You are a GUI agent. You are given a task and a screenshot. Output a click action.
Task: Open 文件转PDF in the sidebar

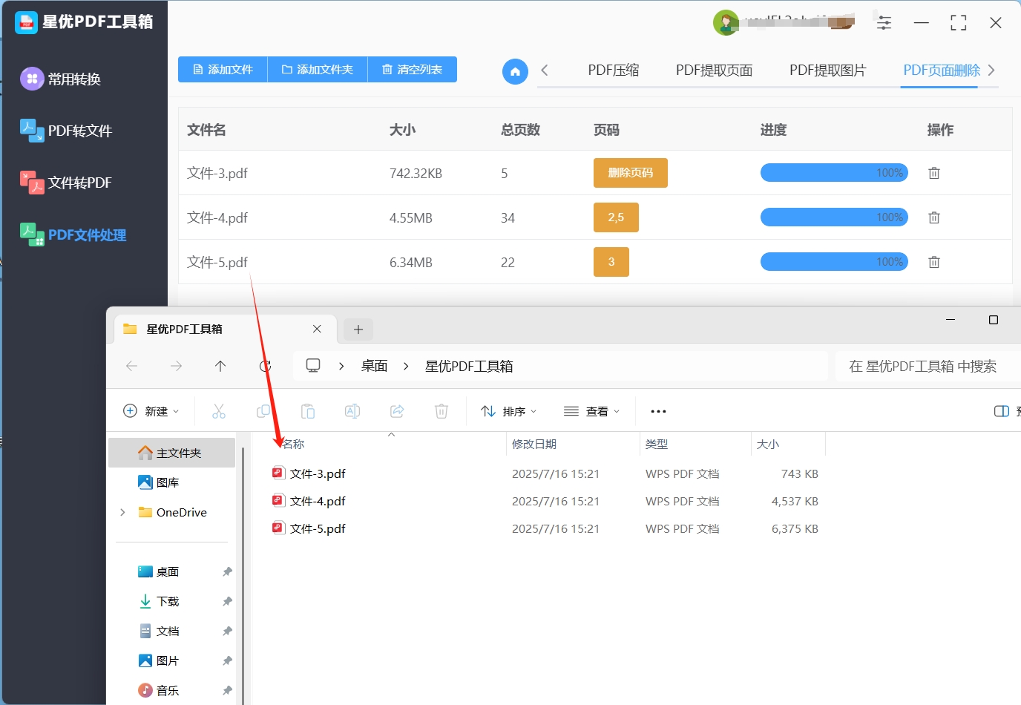[x=66, y=183]
